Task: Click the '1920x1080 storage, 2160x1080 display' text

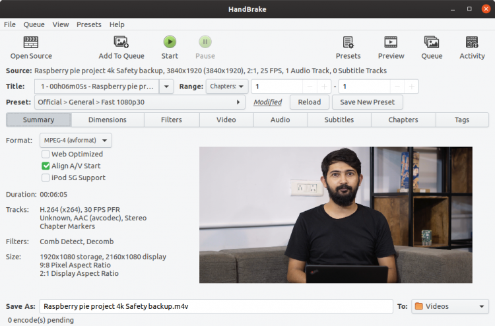Action: pos(103,257)
